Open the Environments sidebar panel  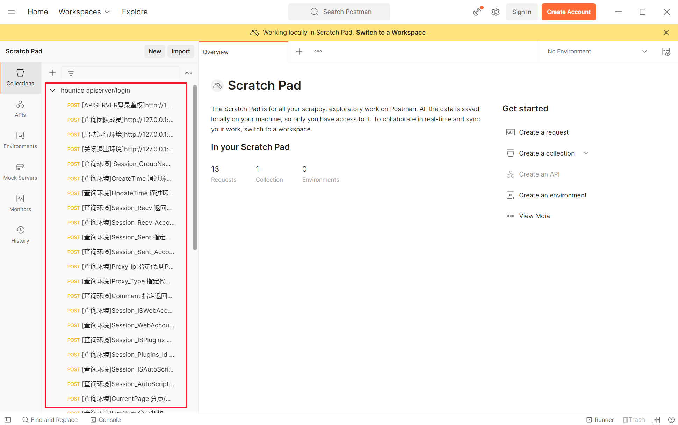[x=20, y=141]
